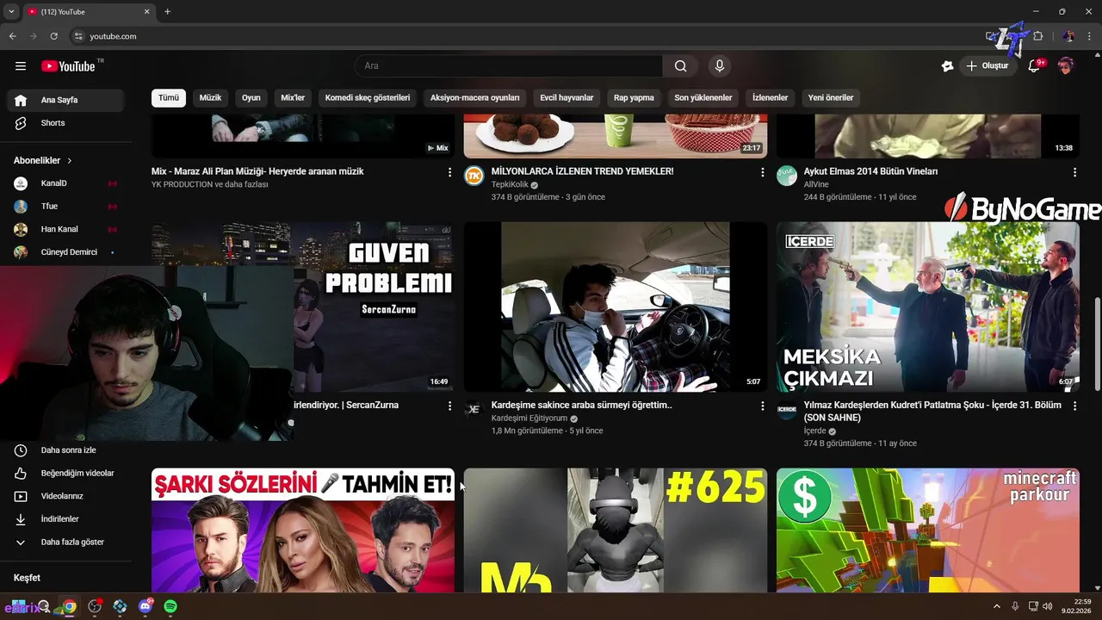Viewport: 1102px width, 620px height.
Task: Click the YouTube logo
Action: (68, 66)
